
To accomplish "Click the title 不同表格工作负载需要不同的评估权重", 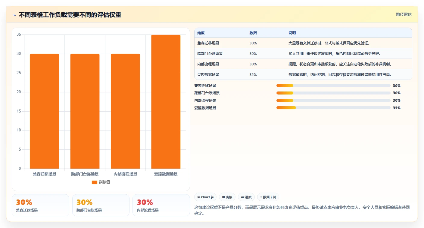I will pyautogui.click(x=70, y=15).
